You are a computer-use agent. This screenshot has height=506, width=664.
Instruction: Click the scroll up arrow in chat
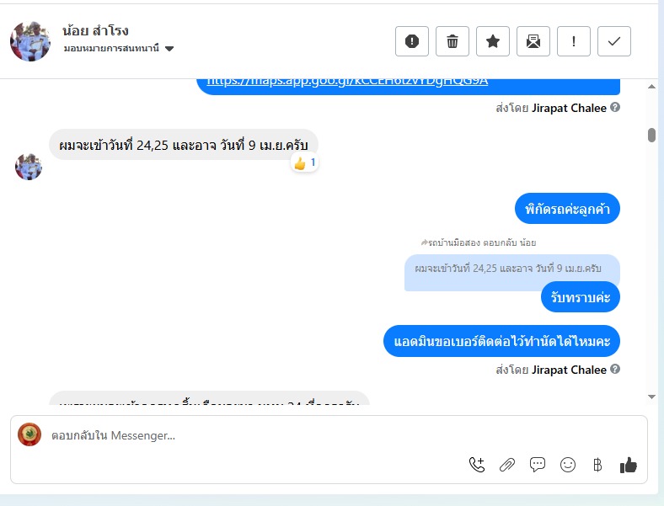pyautogui.click(x=651, y=87)
